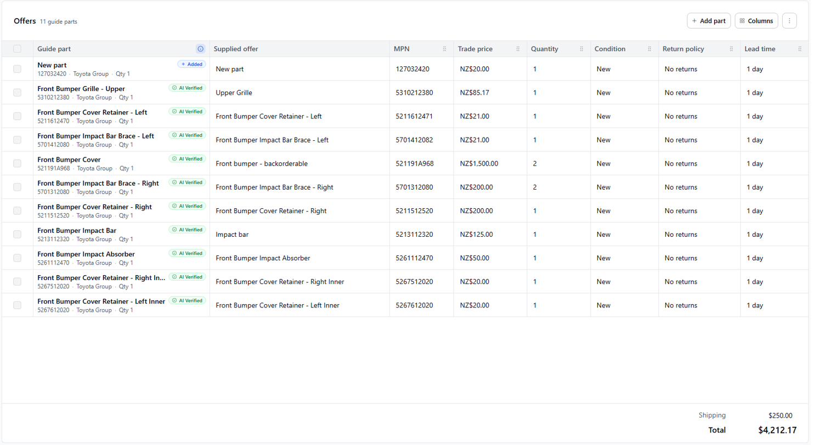Click AI Verified badge for Impact Bar Brace - Left
814x445 pixels.
click(x=187, y=135)
